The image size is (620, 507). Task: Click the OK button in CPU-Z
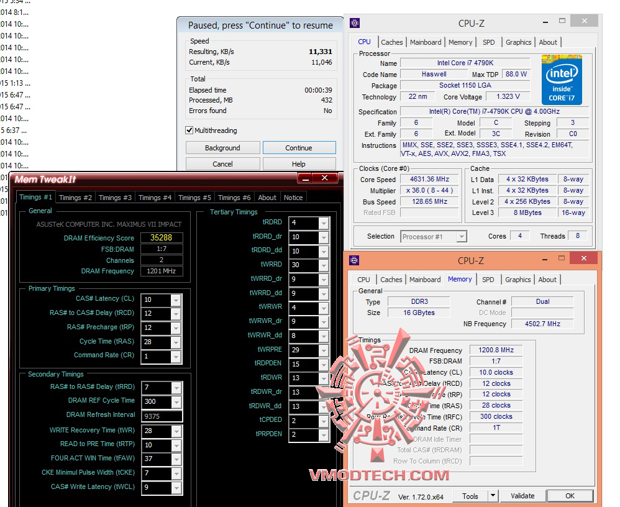pos(570,496)
